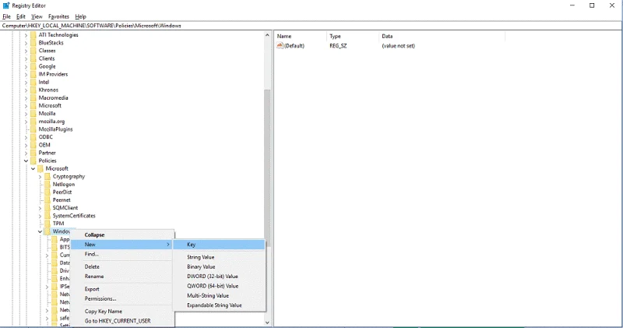Click the Peernet folder icon
The image size is (623, 328).
pos(48,200)
